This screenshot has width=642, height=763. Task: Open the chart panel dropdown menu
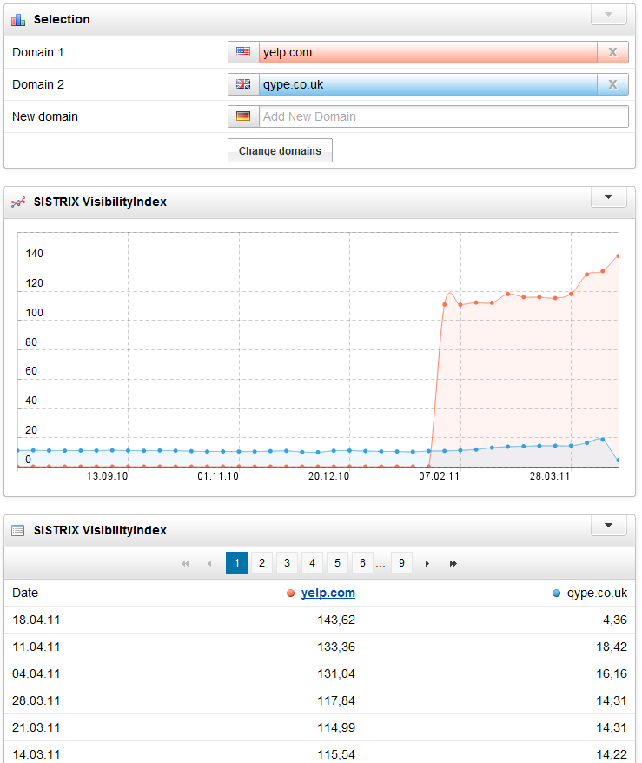coord(608,197)
